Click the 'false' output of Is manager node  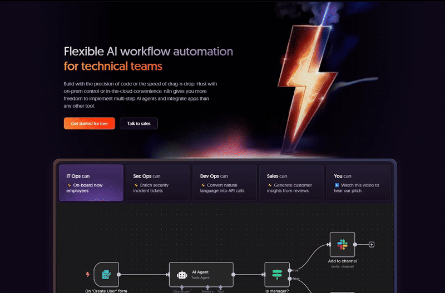point(290,278)
